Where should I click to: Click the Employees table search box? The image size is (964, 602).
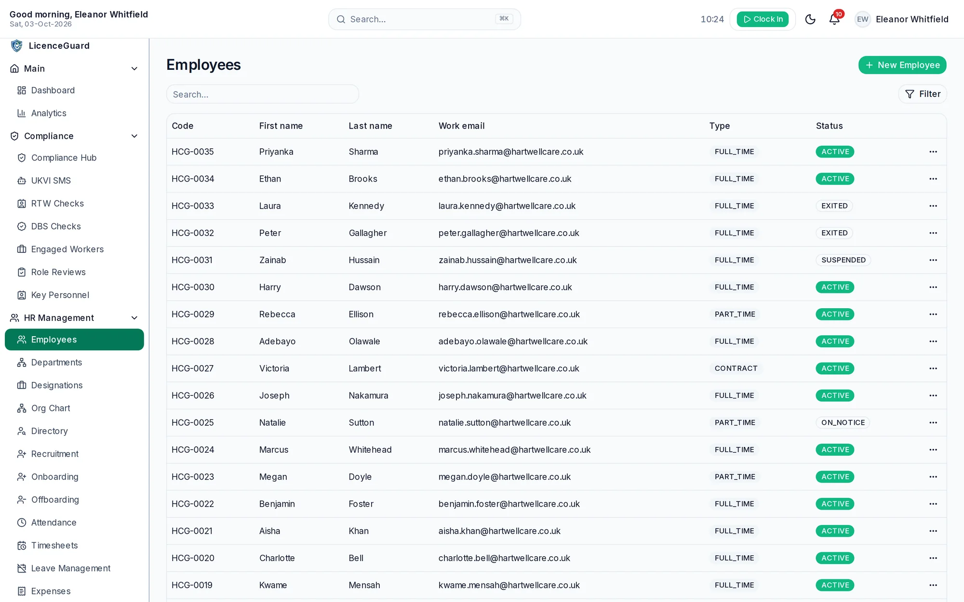(263, 94)
